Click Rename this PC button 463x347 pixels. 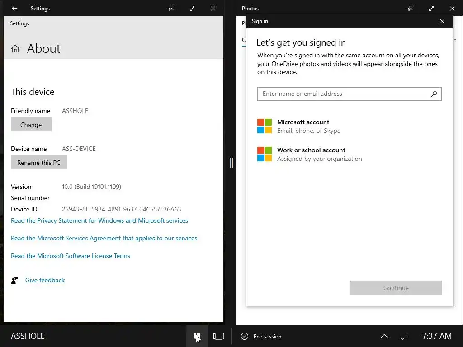coord(39,163)
